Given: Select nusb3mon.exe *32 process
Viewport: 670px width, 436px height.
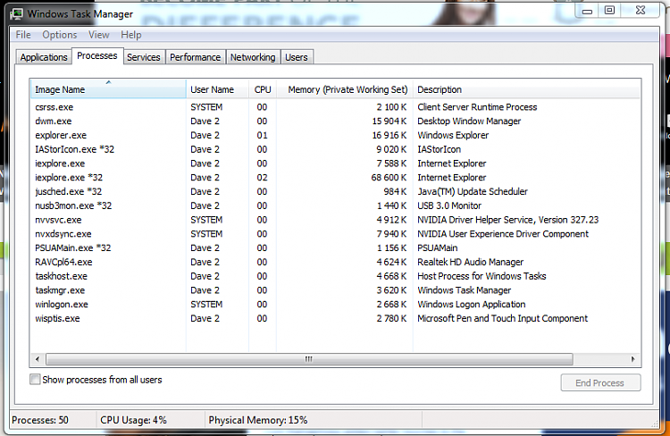Looking at the screenshot, I should [335, 206].
